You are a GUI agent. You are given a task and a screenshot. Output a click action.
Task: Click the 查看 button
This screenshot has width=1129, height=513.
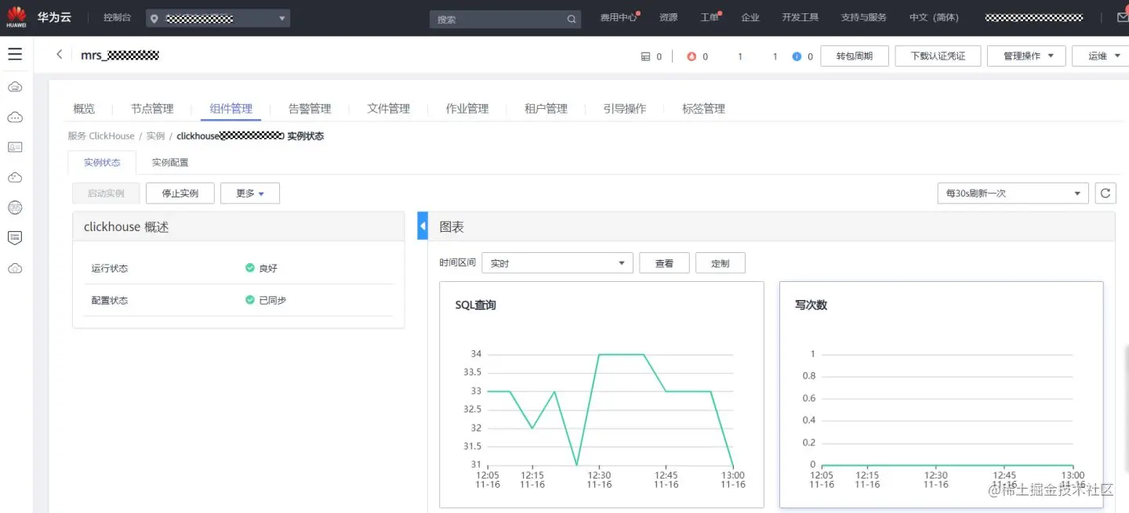(x=664, y=263)
